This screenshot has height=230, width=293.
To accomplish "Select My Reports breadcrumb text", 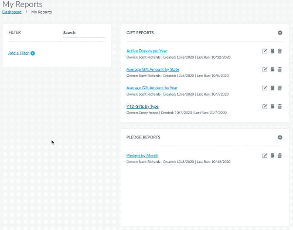I will pos(42,12).
